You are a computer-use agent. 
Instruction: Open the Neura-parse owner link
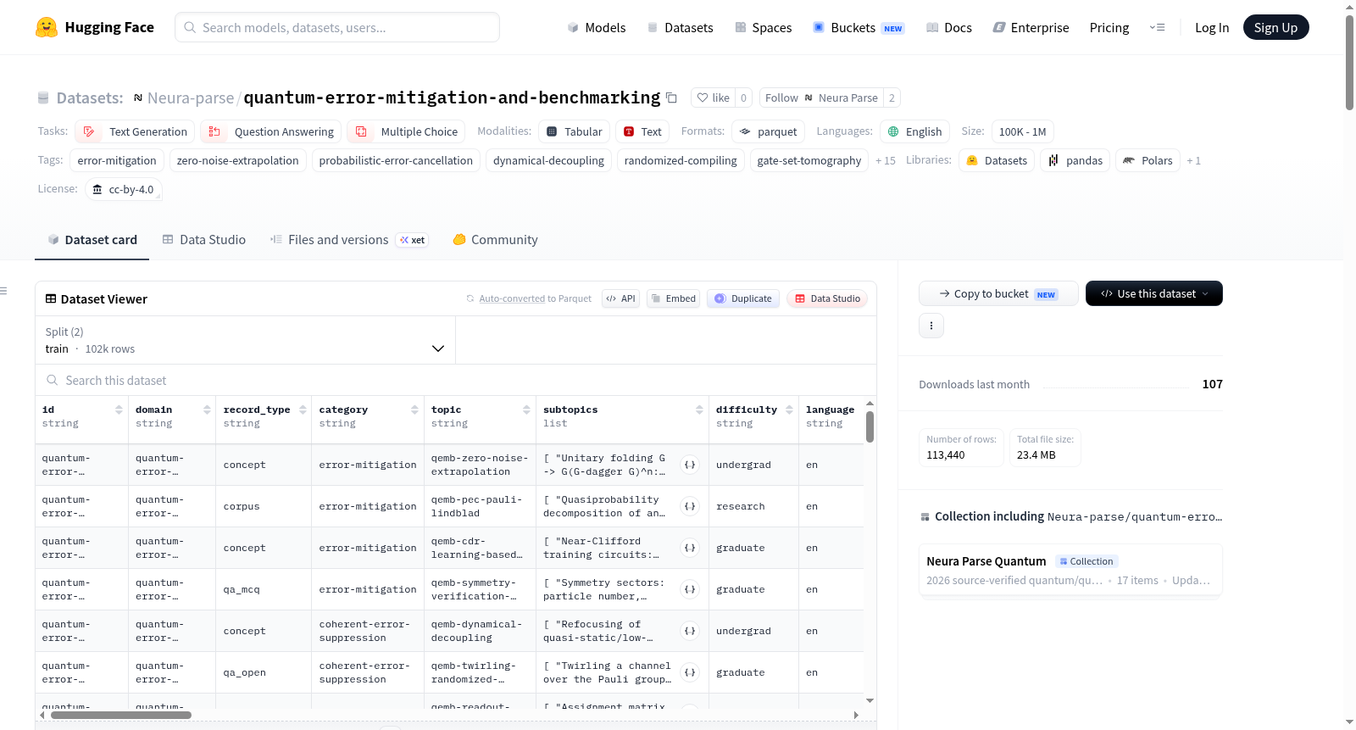tap(191, 98)
